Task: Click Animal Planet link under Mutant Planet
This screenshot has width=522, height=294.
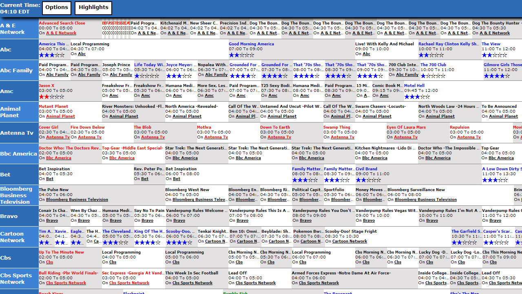Action: 61,116
